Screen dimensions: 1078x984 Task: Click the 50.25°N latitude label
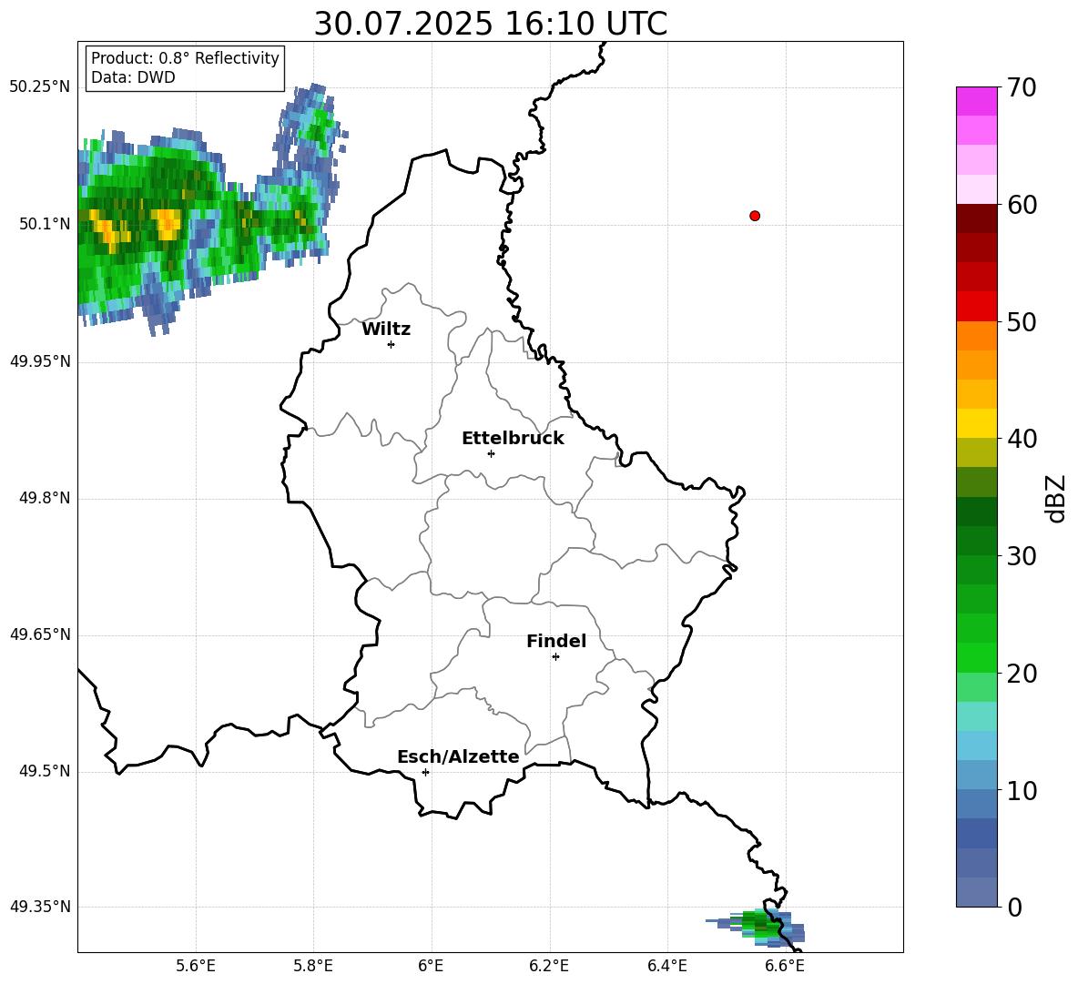(40, 87)
